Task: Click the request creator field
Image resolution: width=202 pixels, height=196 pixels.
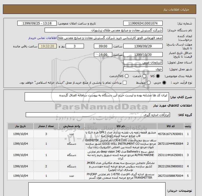Action: tap(110, 38)
